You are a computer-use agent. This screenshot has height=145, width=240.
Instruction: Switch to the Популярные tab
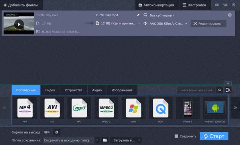click(26, 90)
